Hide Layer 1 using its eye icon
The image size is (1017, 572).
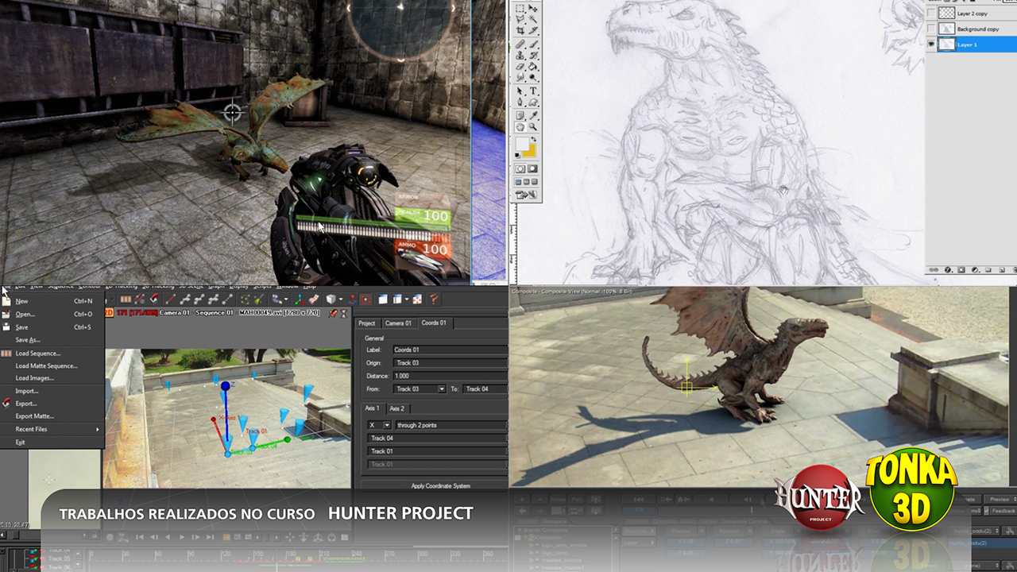932,45
